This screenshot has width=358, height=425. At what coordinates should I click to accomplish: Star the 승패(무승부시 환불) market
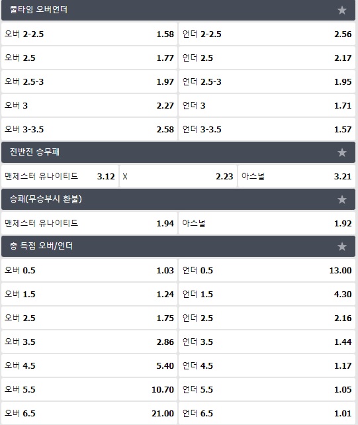pos(341,199)
